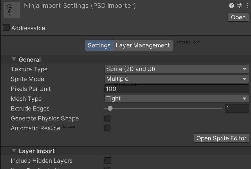Screen dimensions: 251x169
Task: Select the ninja asset thumbnail
Action: (12, 10)
